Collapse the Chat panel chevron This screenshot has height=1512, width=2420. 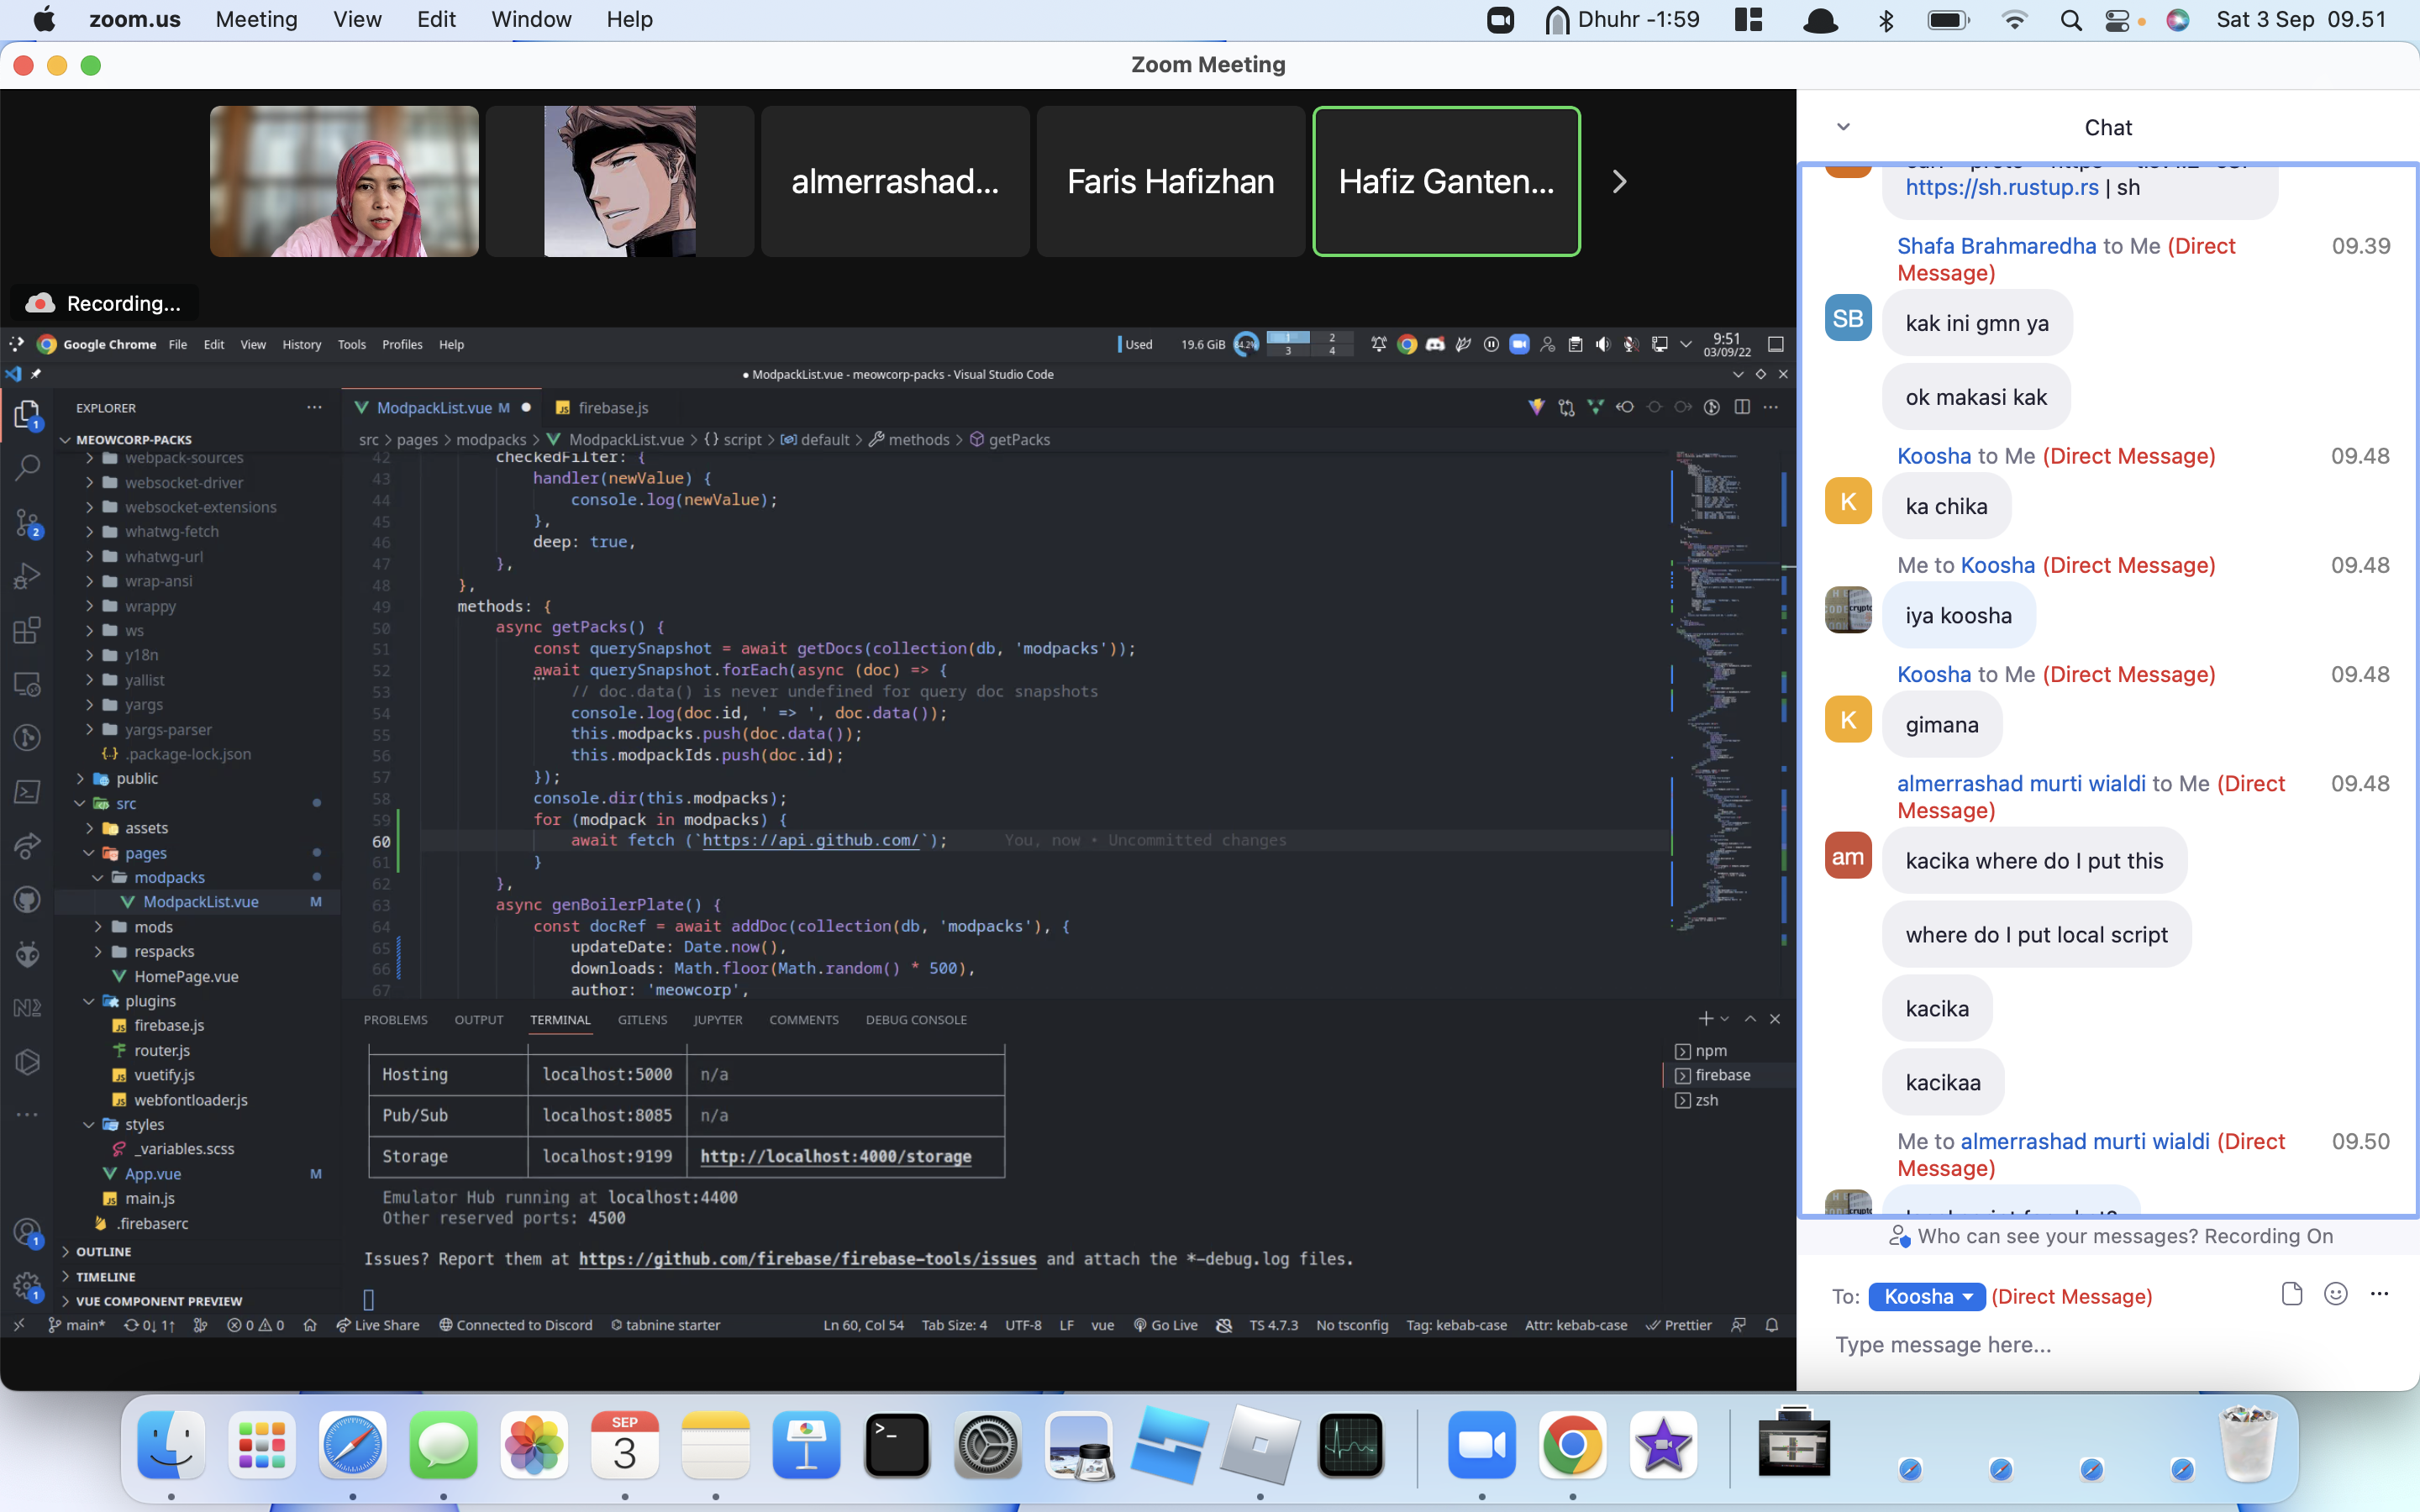1843,127
